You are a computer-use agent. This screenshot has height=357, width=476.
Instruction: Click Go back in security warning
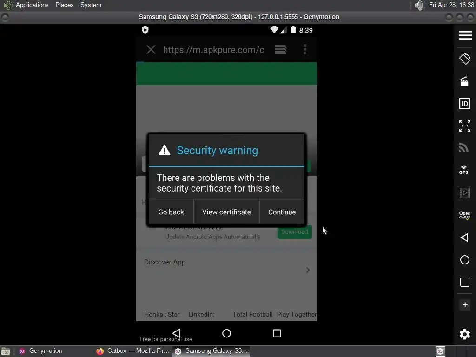(x=171, y=212)
